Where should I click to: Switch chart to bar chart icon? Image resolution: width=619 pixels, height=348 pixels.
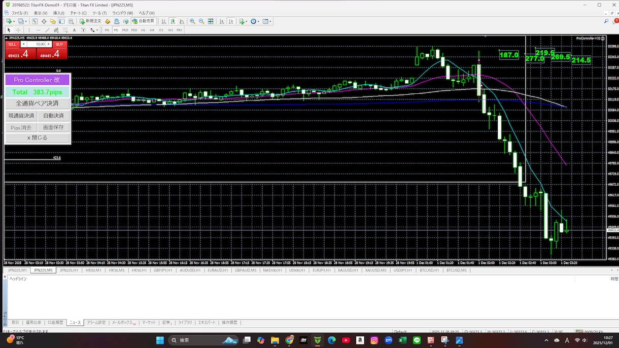(163, 21)
